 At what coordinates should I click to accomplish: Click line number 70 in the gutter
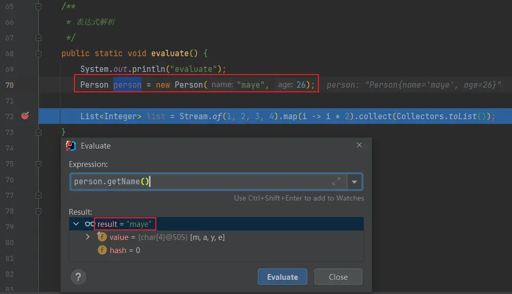(9, 85)
